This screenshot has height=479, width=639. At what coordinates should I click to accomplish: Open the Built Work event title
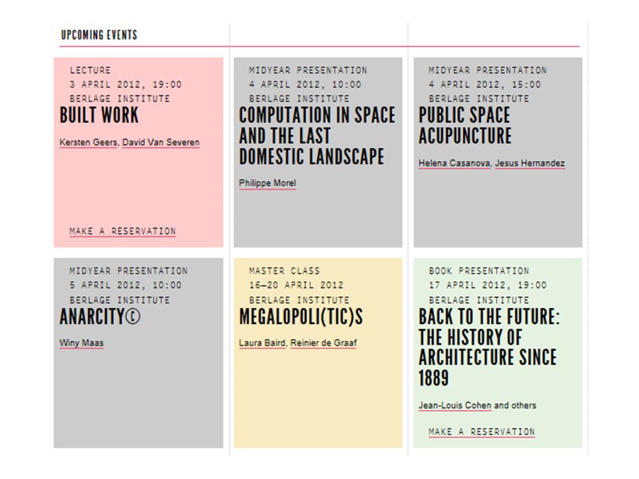99,115
